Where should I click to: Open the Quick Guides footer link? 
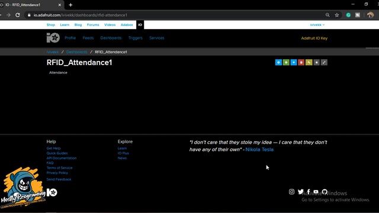click(x=57, y=153)
